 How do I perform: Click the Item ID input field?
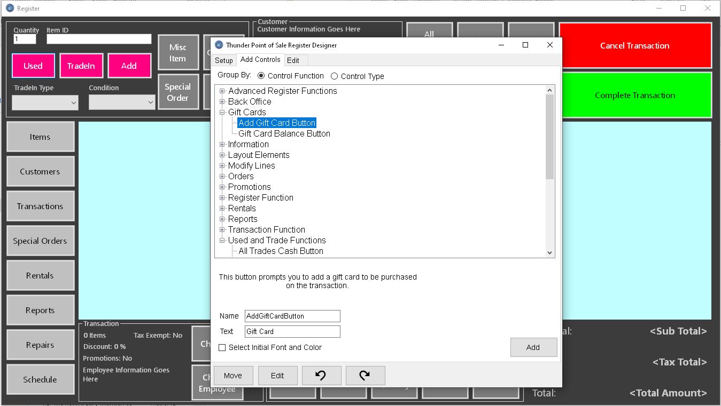point(99,39)
